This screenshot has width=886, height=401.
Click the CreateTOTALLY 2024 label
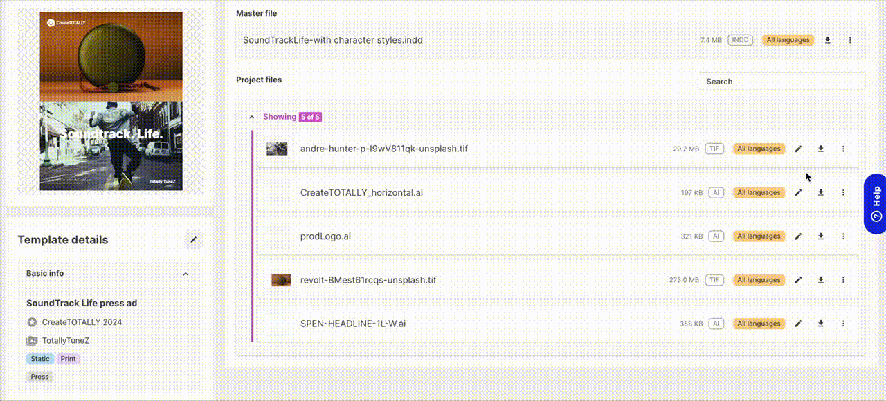82,322
